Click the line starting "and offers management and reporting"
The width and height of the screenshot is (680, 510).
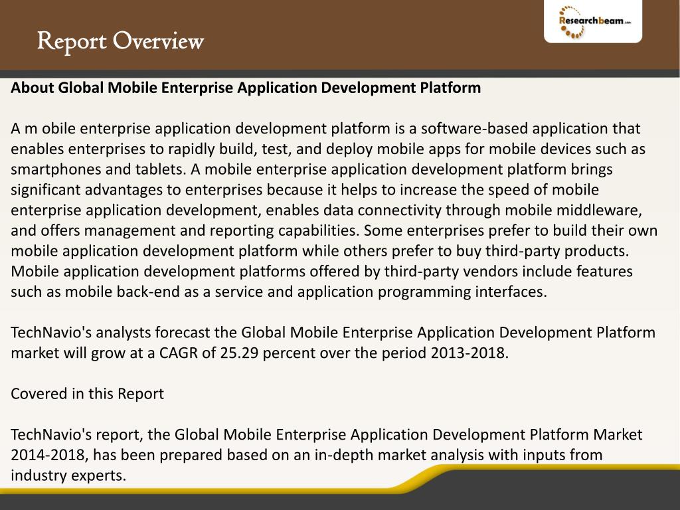coord(335,230)
